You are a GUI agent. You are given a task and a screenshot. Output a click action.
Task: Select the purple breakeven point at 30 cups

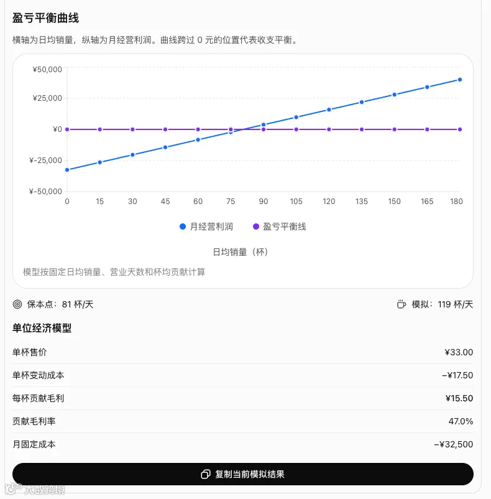[x=132, y=129]
